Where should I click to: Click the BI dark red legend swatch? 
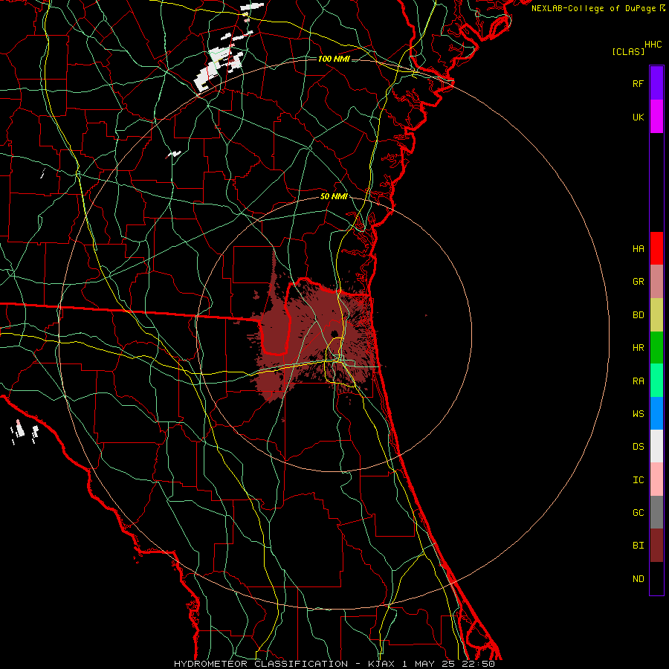coord(656,546)
